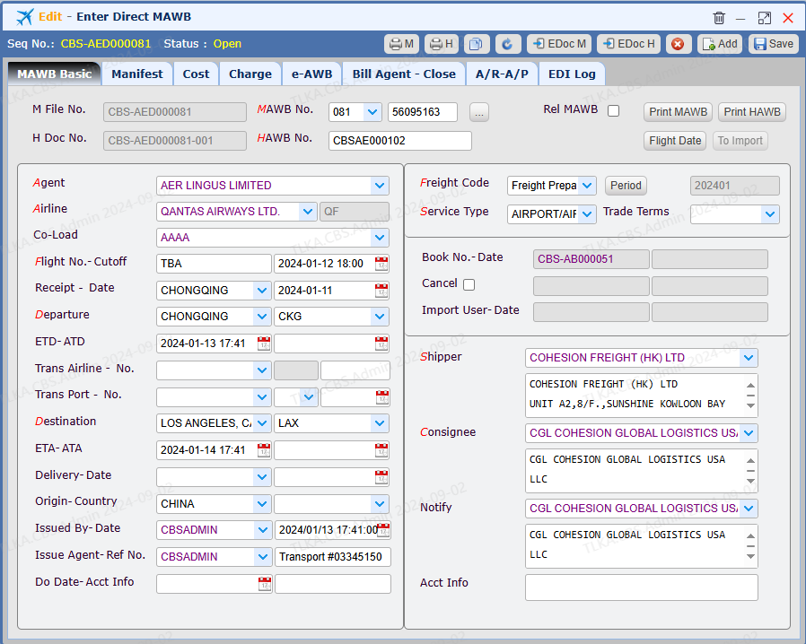Expand the Destination city dropdown

(262, 423)
